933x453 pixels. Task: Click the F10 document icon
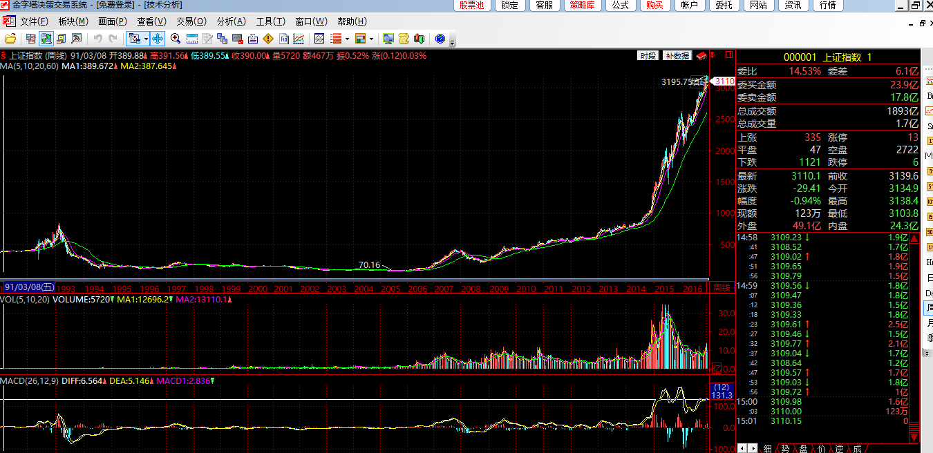point(283,39)
